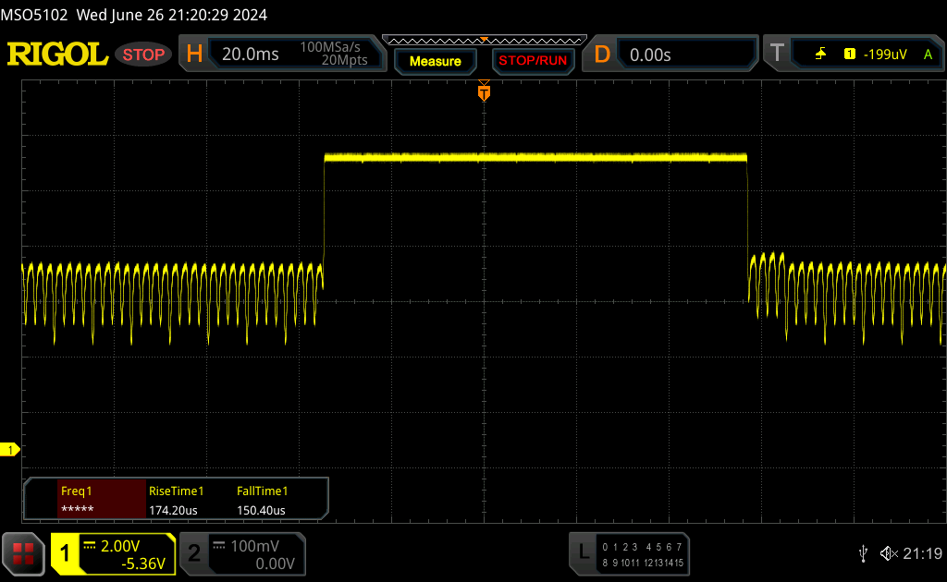The image size is (947, 582).
Task: Toggle channel 1 with its yellow badge
Action: click(65, 553)
